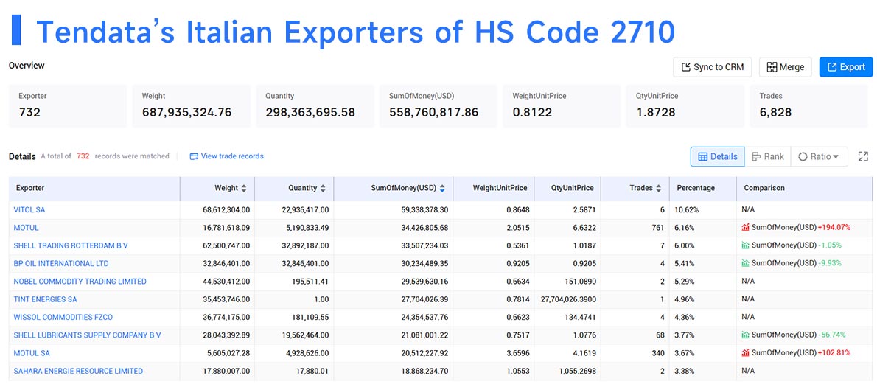
Task: Open MOTUL exporter link
Action: 27,228
